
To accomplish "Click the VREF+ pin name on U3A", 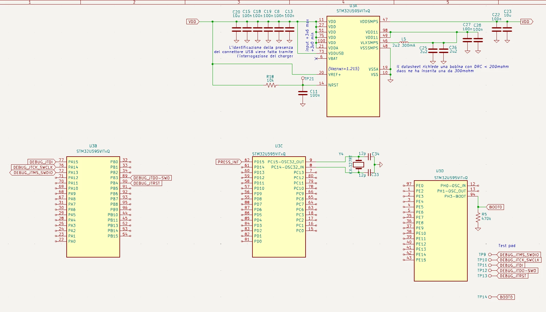I will 335,75.
